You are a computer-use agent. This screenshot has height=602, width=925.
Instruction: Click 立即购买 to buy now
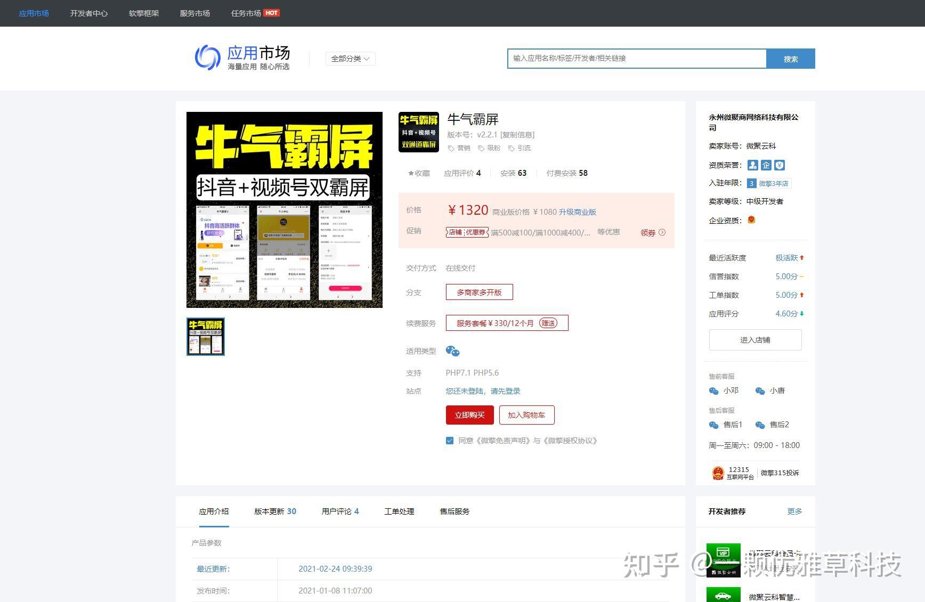(x=470, y=415)
